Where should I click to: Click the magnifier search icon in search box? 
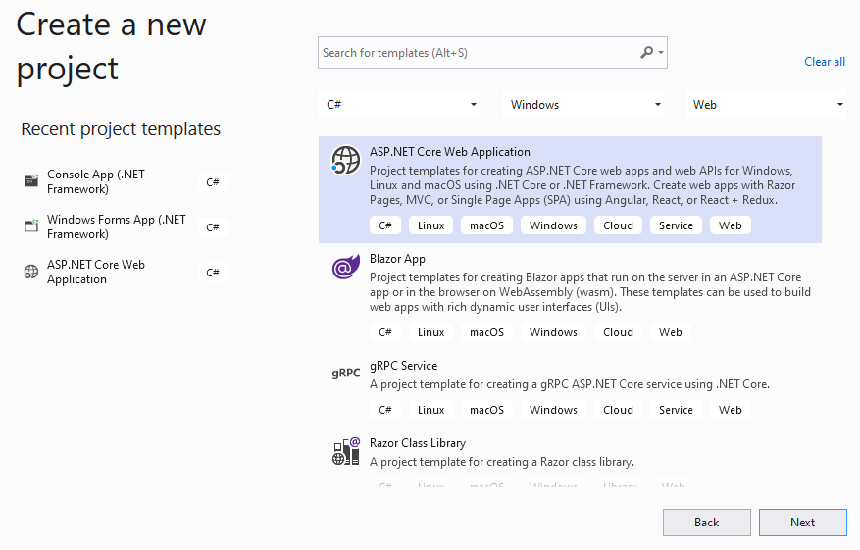point(646,52)
